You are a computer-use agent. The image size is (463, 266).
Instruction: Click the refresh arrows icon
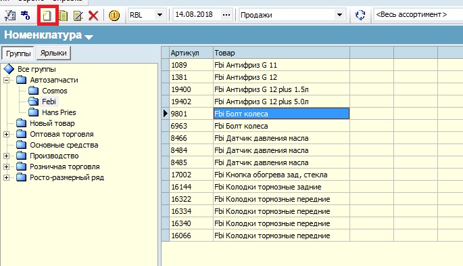tap(360, 15)
